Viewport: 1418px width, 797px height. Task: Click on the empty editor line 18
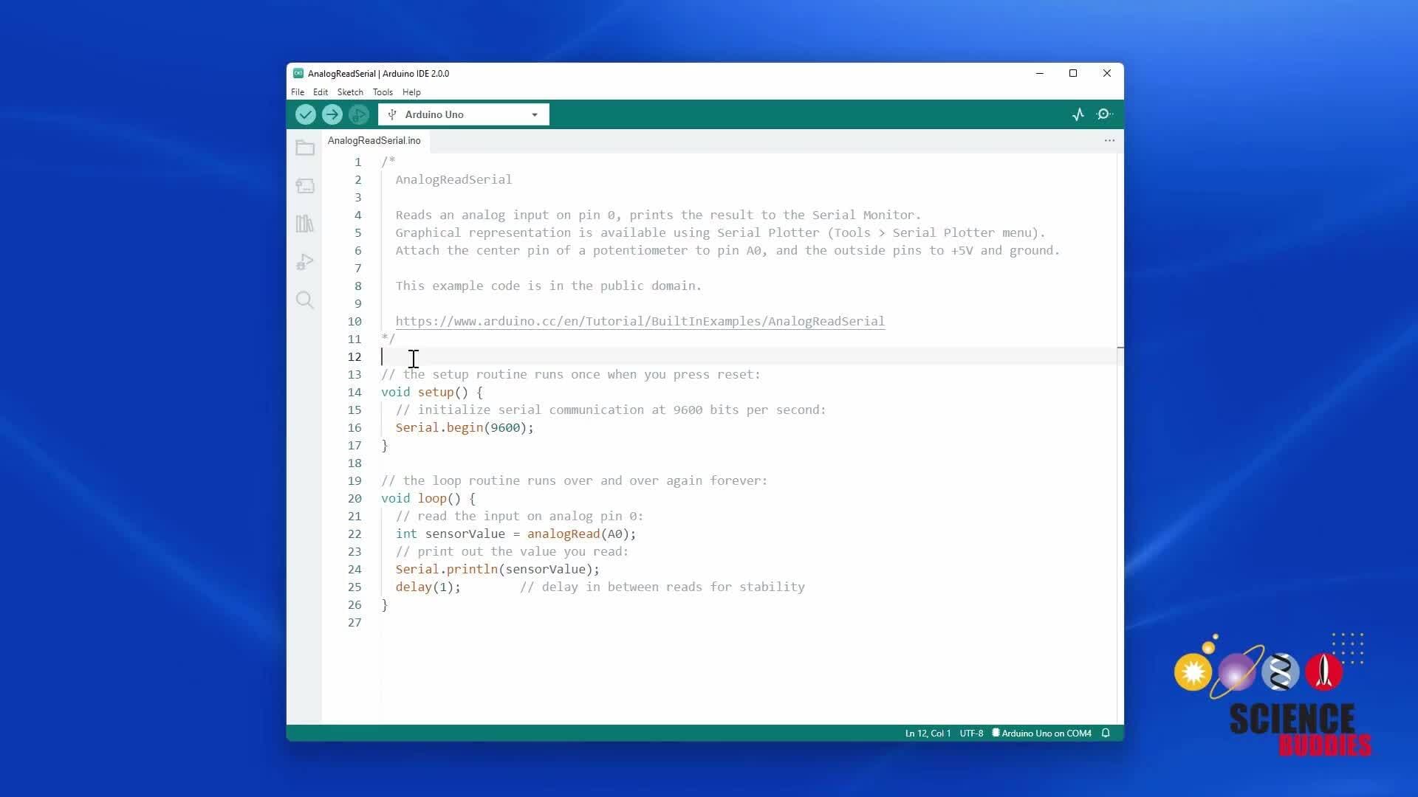[591, 463]
